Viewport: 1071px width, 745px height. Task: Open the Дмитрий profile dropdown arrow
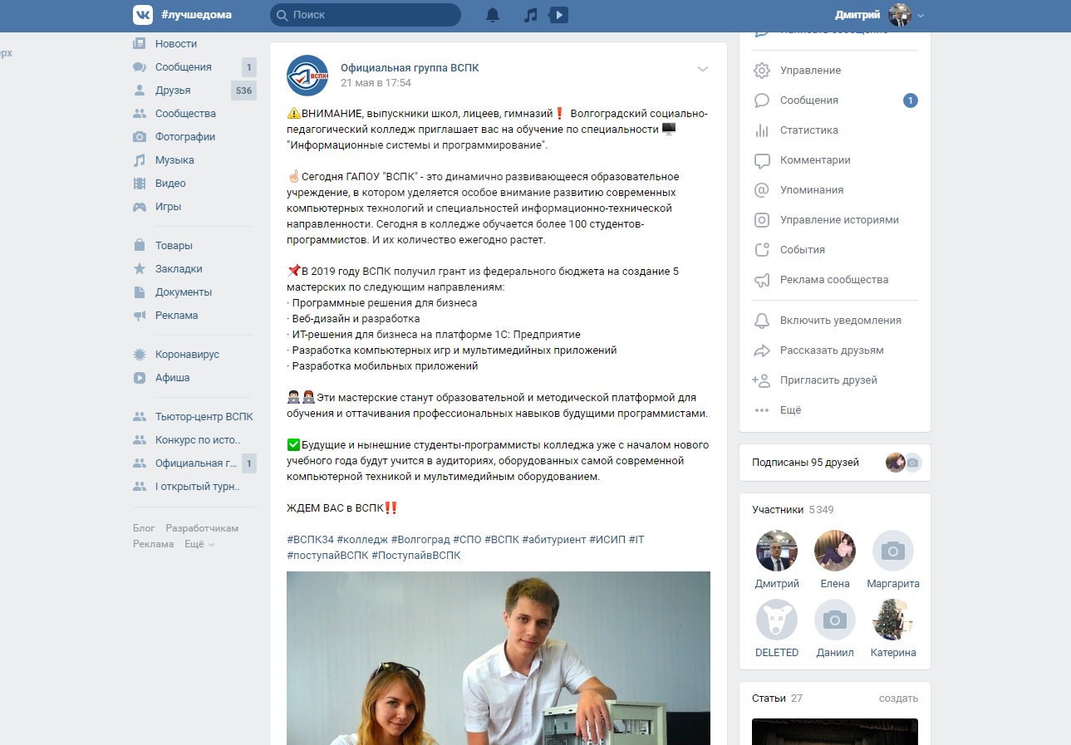tap(921, 16)
